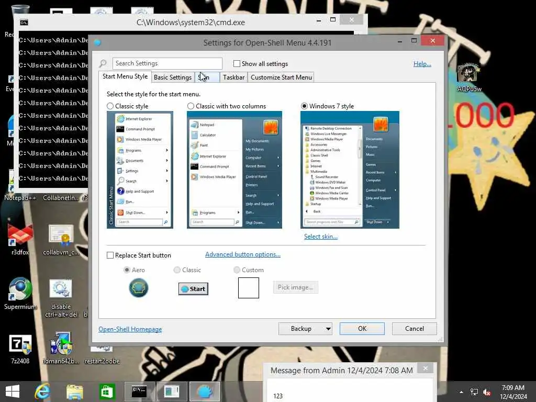536x402 pixels.
Task: Open the Windows Start button on taskbar
Action: (13, 392)
